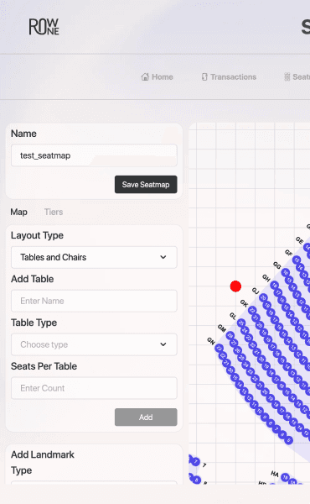Click the grey Add button
The width and height of the screenshot is (310, 504).
coord(146,417)
